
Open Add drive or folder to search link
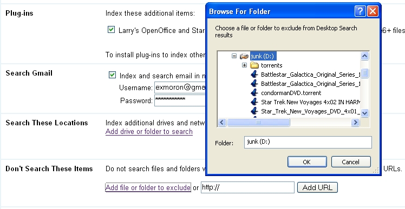coord(149,132)
